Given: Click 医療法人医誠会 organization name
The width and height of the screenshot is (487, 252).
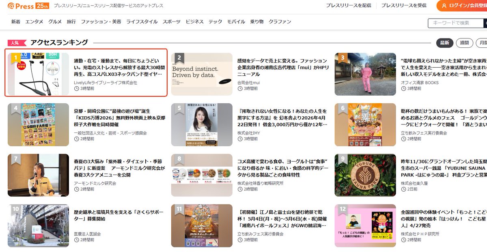Looking at the screenshot, I should click(87, 234).
